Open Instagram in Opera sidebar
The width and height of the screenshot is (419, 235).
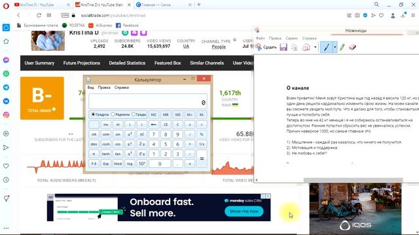[6, 115]
